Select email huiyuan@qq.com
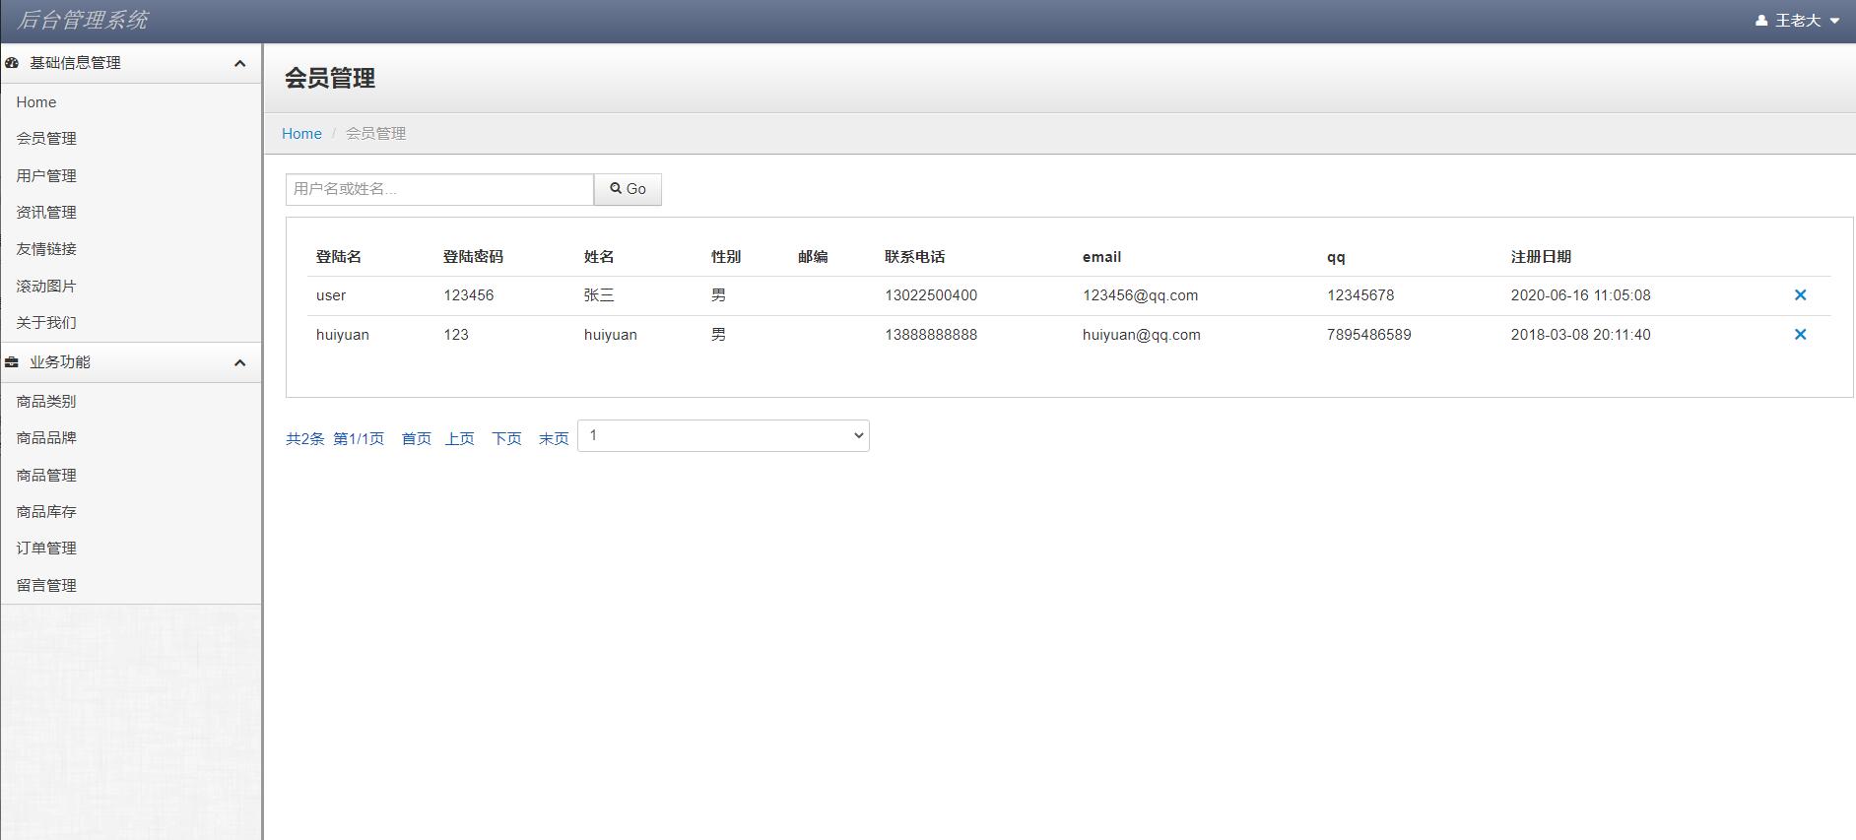1856x840 pixels. click(1142, 335)
